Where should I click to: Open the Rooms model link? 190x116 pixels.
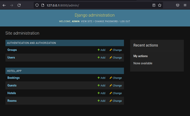click(x=12, y=101)
